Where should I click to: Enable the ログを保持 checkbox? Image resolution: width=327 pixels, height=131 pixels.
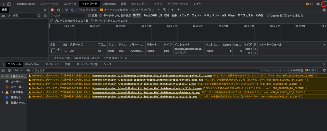click(x=80, y=10)
